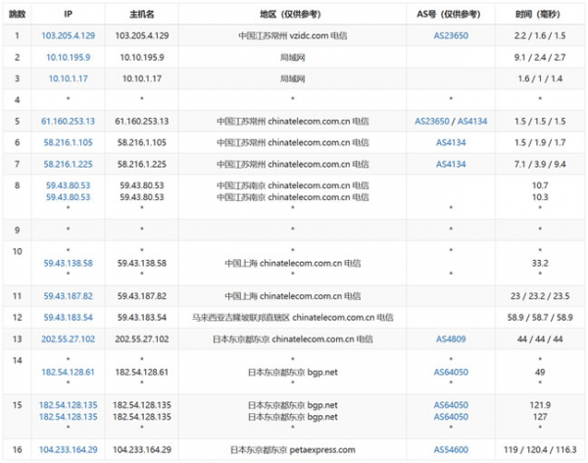588x463 pixels.
Task: Select region text containing petaexpress.com
Action: [x=292, y=450]
